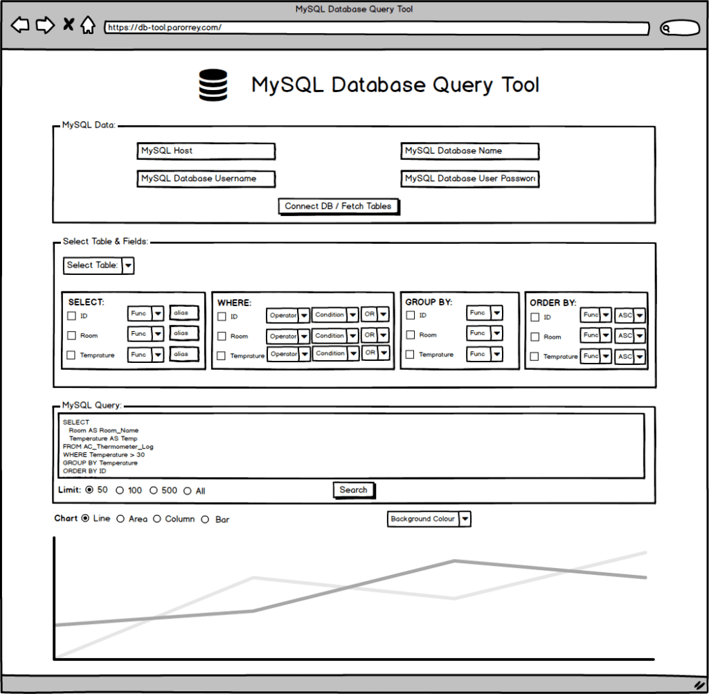
Task: Open OR dropdown for WHERE Temprature row
Action: [376, 353]
